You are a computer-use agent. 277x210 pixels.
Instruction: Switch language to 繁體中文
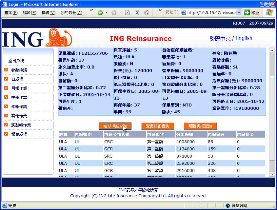tap(220, 38)
